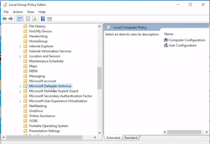Click tree pane horizontal scrollbar thumb
210x144 pixels.
44,137
